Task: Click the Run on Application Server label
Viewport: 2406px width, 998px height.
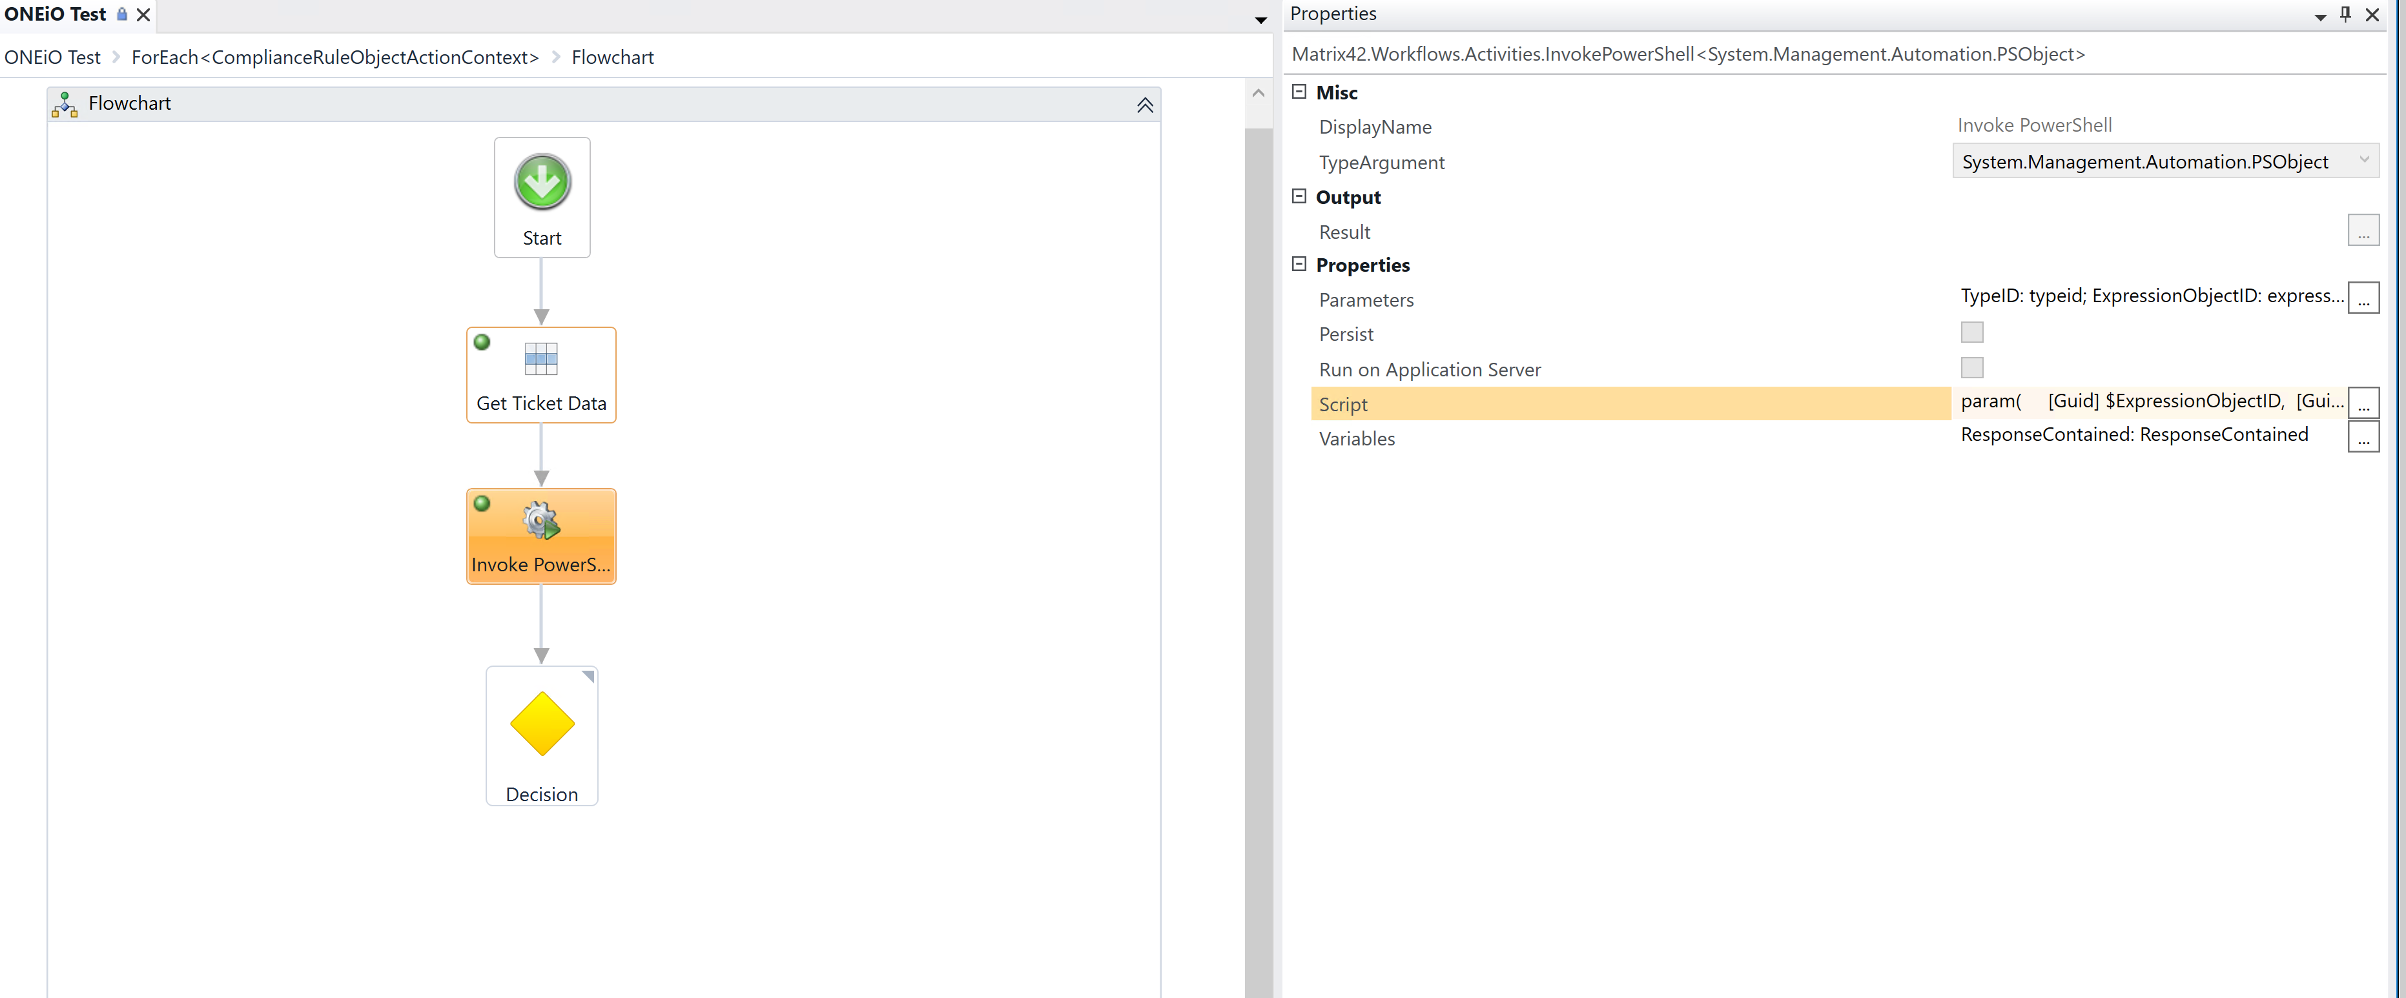Action: pos(1430,370)
